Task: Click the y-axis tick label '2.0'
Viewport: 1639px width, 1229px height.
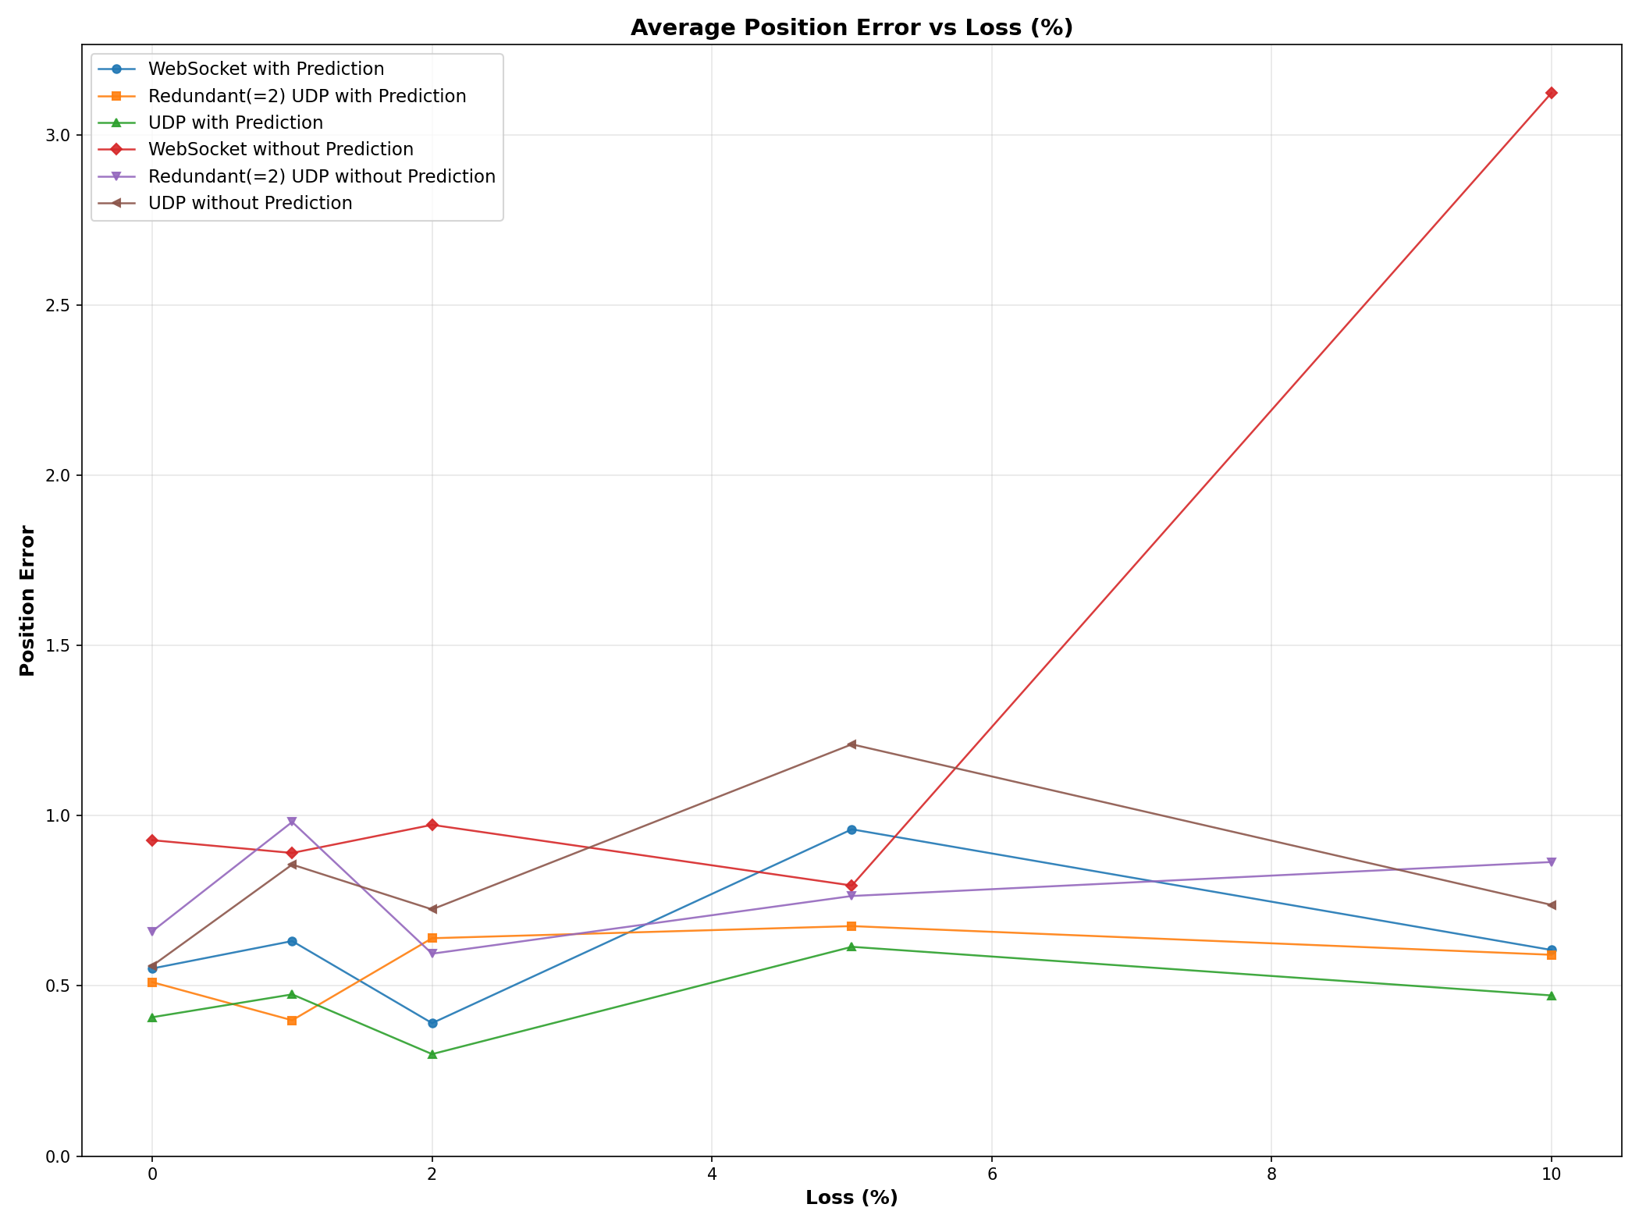Action: point(57,475)
